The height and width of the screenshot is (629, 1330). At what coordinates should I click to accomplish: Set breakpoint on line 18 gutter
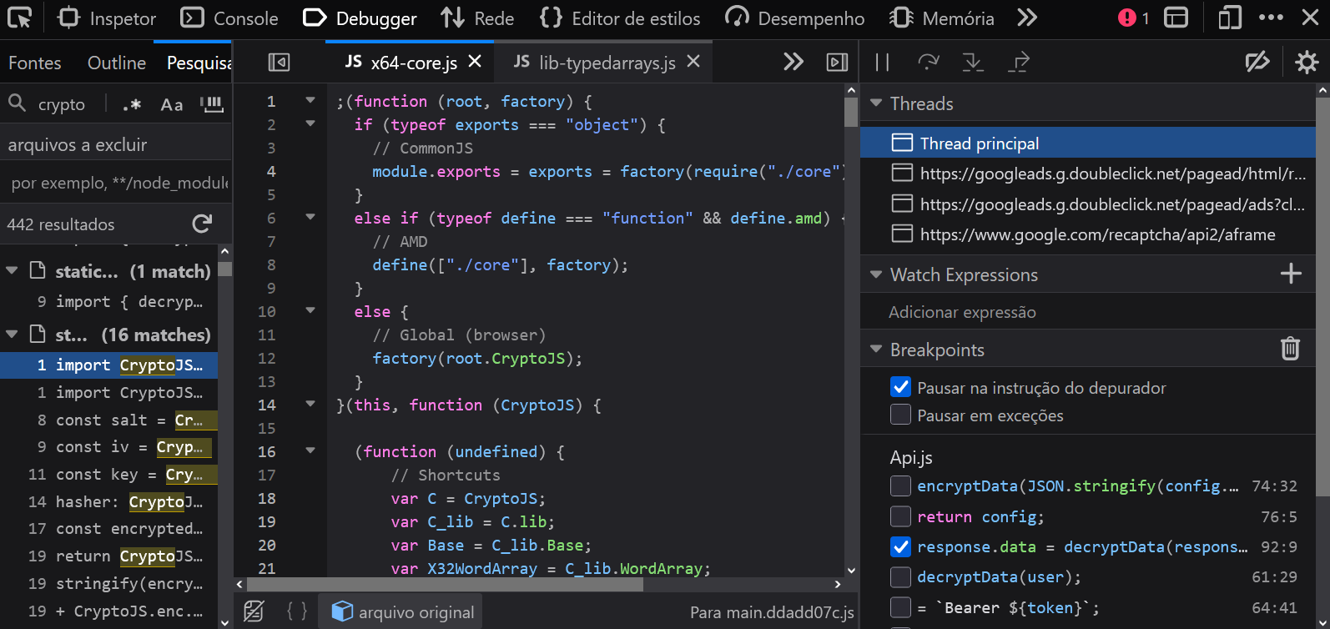click(267, 498)
